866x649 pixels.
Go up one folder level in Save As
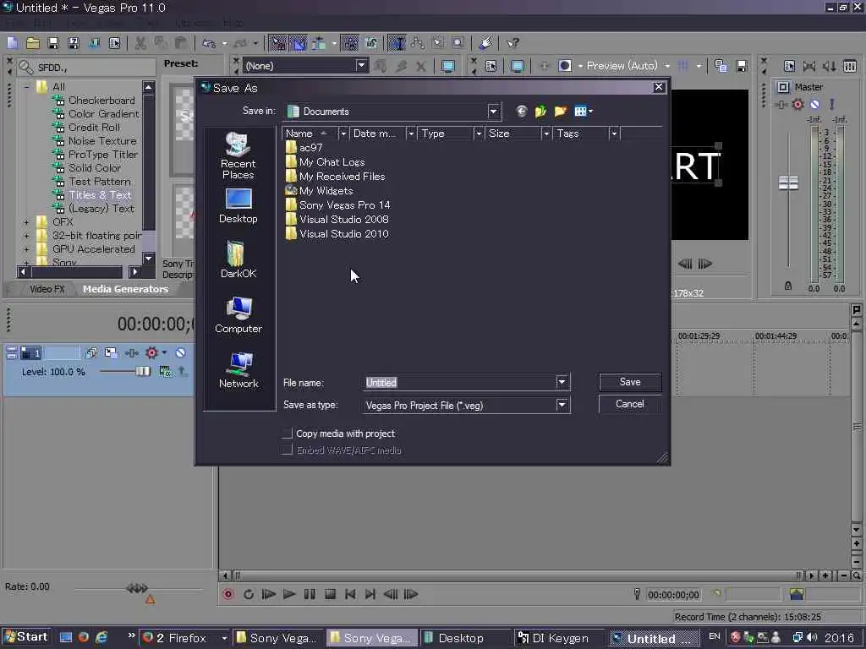tap(540, 112)
